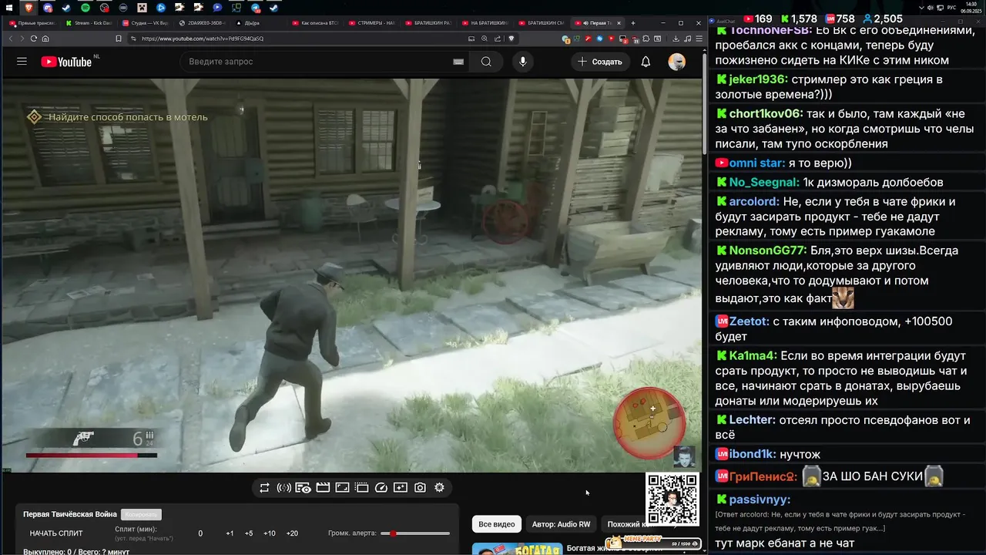Switch to Stream - Kick Dashboard tab
This screenshot has width=986, height=555.
click(89, 23)
